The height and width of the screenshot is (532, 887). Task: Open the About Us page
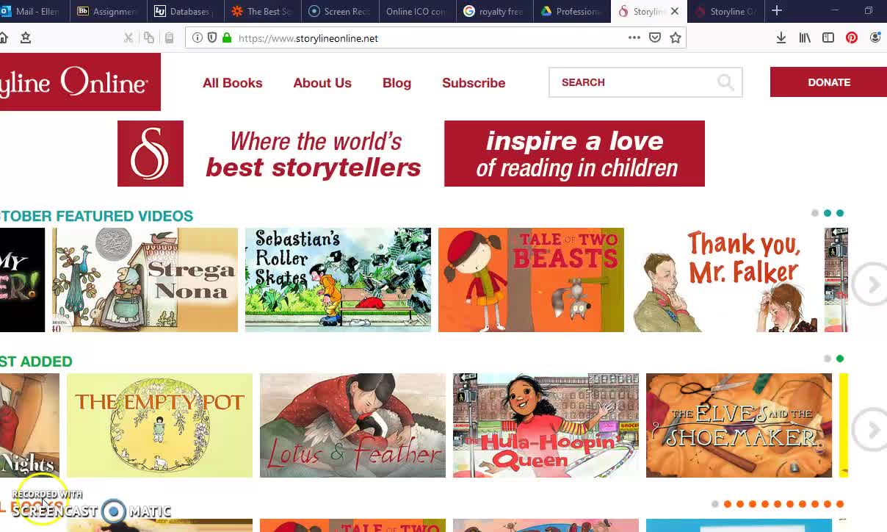pos(322,83)
